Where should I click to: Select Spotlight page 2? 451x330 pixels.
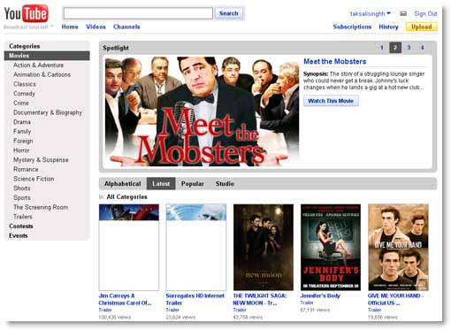click(x=395, y=48)
